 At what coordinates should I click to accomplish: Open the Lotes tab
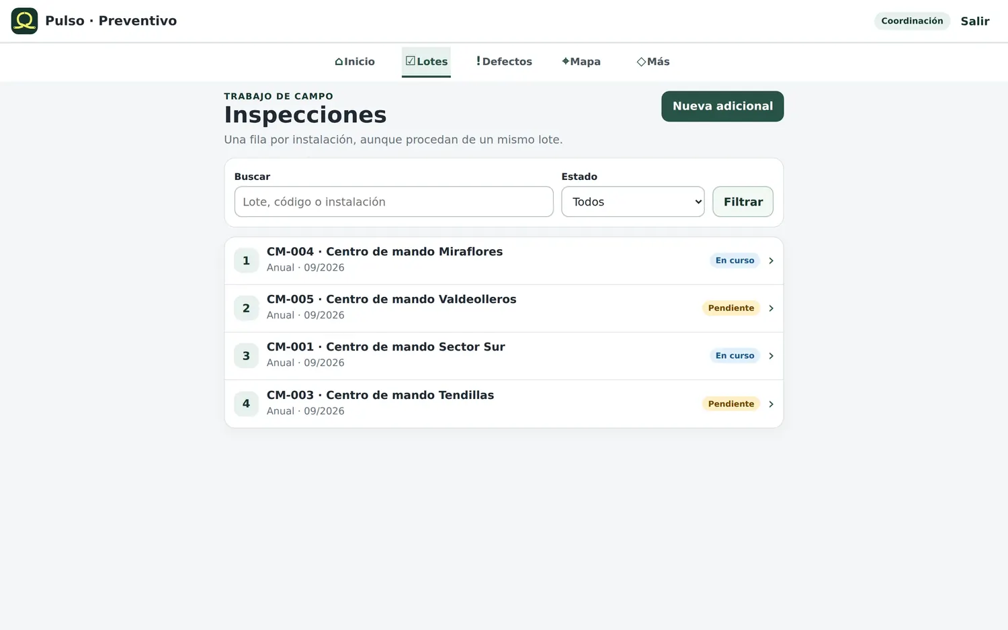pos(426,62)
